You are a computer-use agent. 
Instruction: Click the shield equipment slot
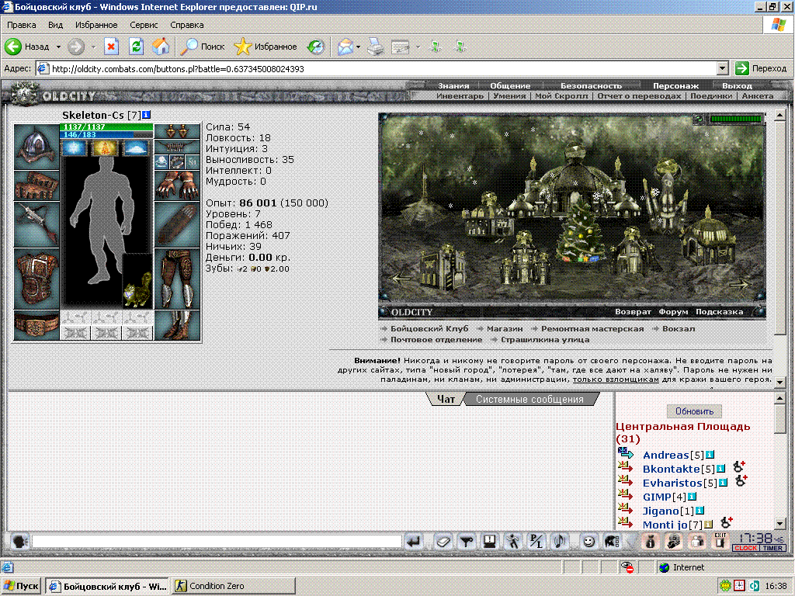coord(177,224)
